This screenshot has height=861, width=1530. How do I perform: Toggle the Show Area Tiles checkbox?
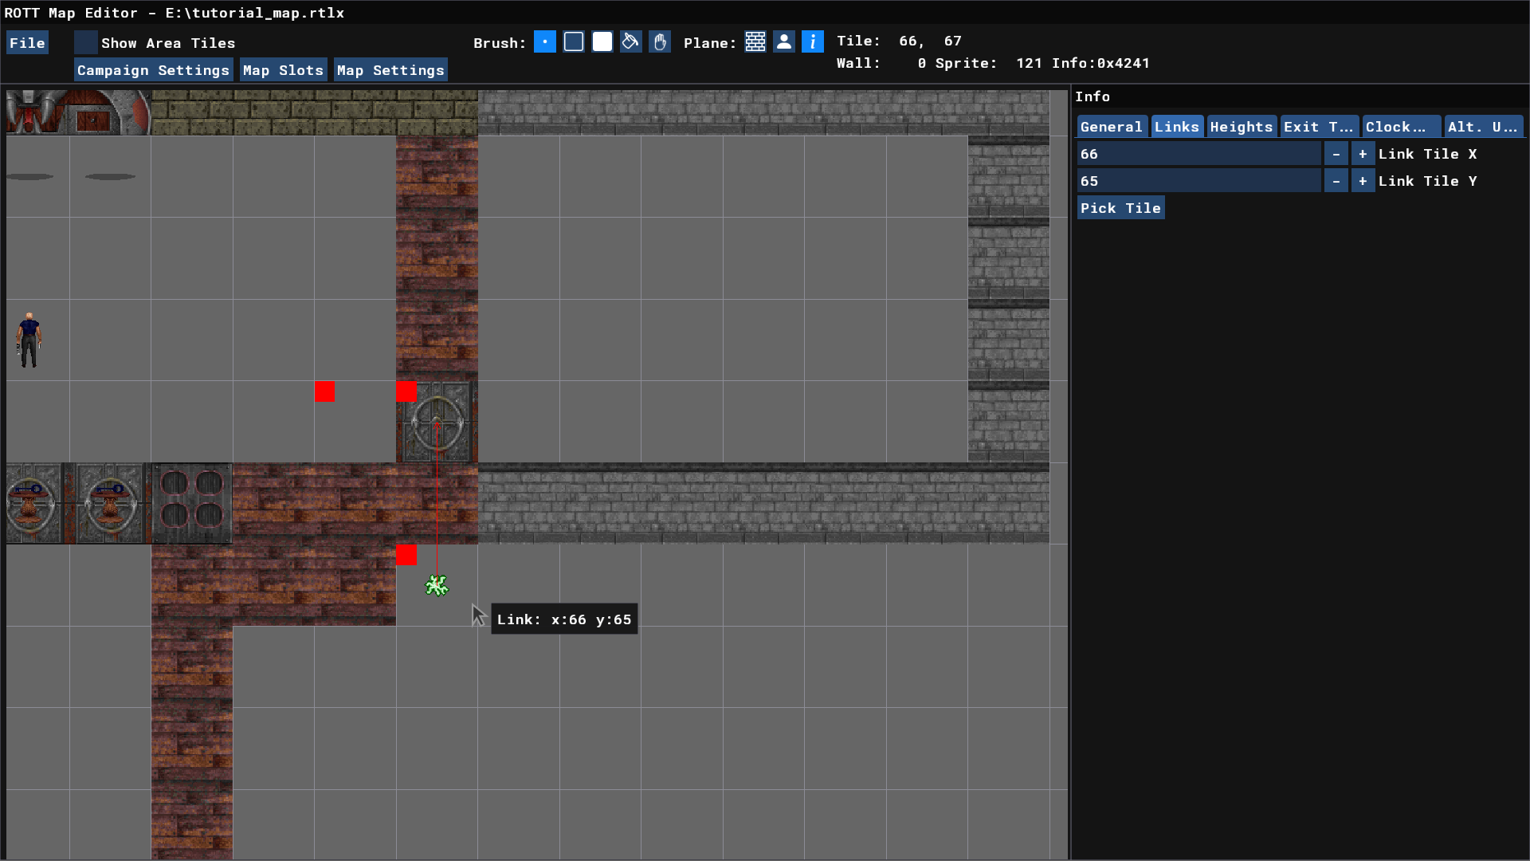[x=86, y=42]
